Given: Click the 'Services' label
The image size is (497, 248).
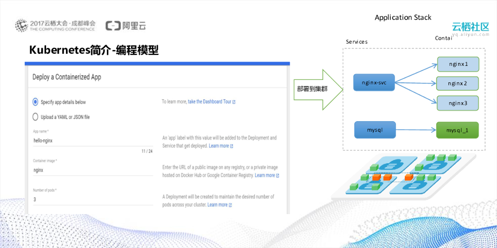Looking at the screenshot, I should [357, 42].
